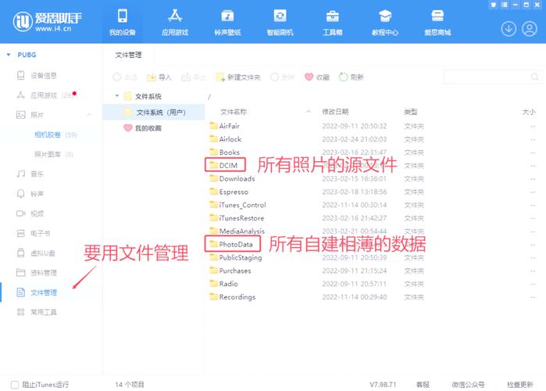
Task: Select 文件系统 root tree item
Action: [x=143, y=96]
